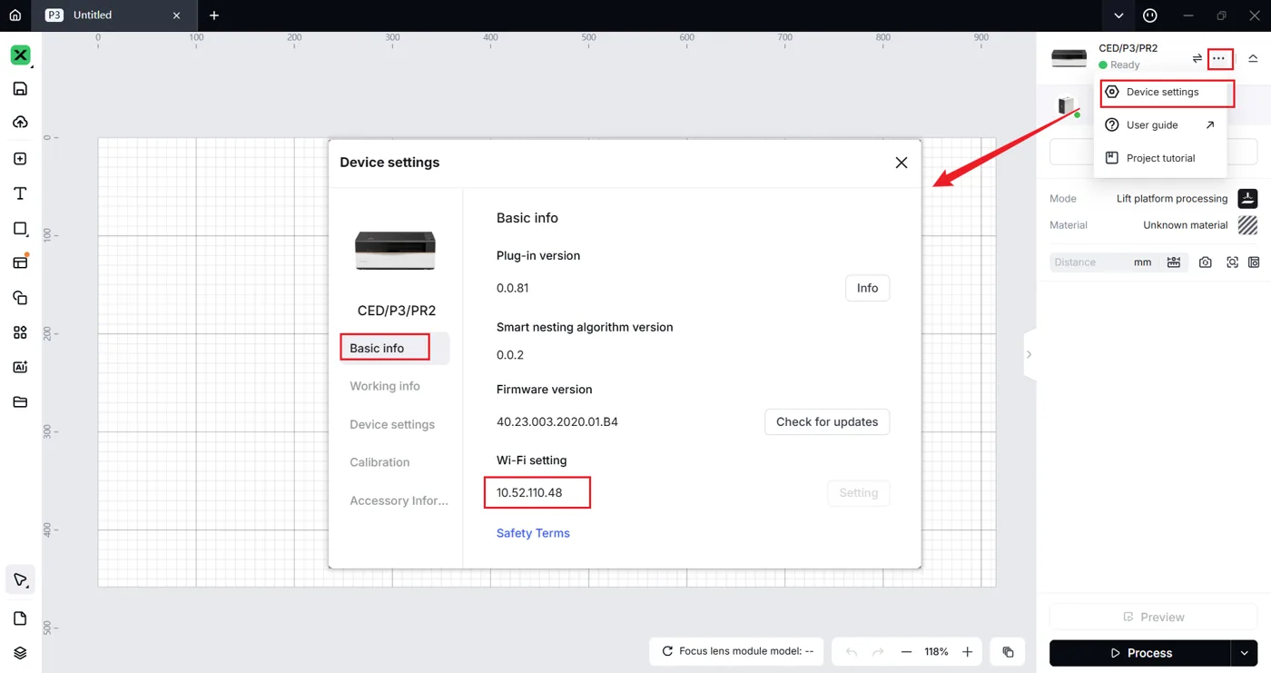Click the import plus-in-square icon
1271x673 pixels.
click(x=20, y=159)
